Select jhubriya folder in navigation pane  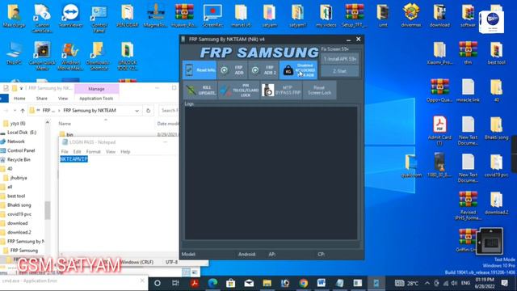click(19, 178)
